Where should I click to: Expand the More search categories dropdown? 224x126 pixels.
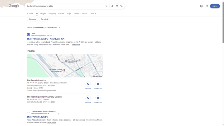pos(84,14)
